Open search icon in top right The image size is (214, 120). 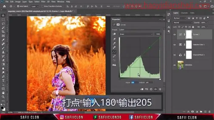[200, 6]
